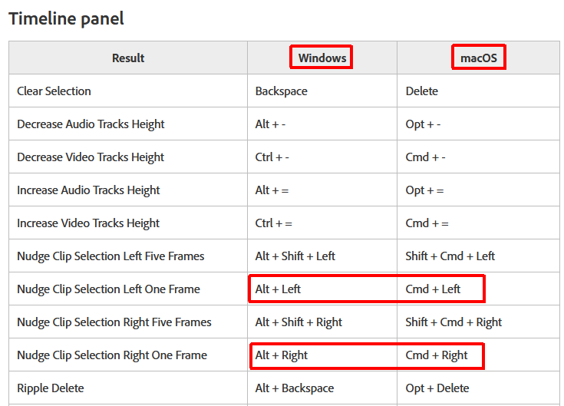The width and height of the screenshot is (564, 406).
Task: Click the highlighted Cmd + Left shortcut
Action: (433, 289)
